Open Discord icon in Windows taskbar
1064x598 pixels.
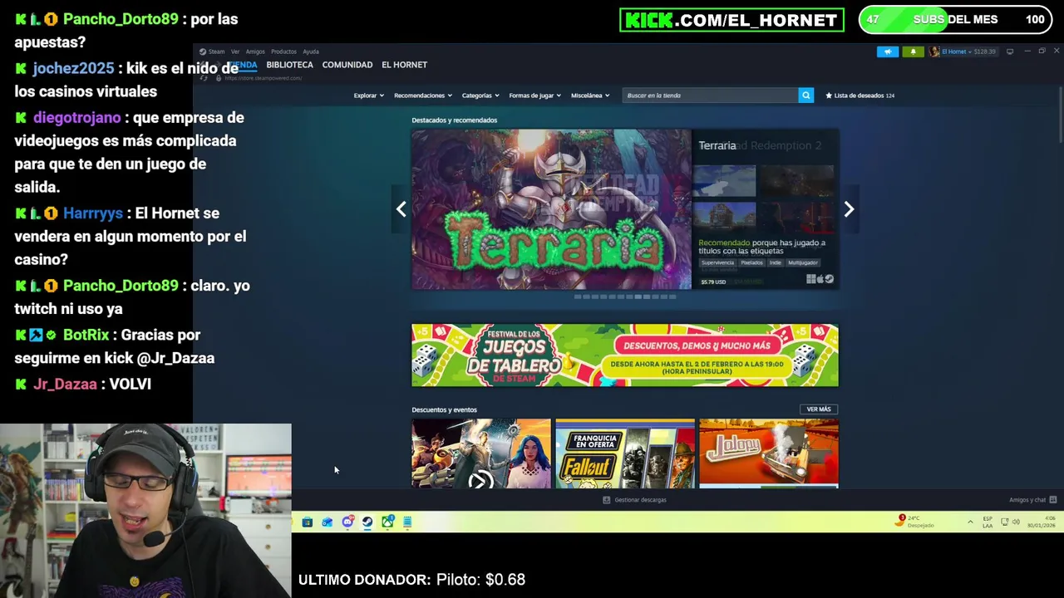click(x=347, y=522)
